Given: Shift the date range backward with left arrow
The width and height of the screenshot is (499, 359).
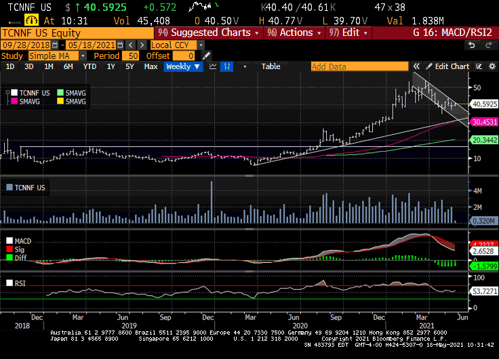Looking at the screenshot, I should (x=130, y=45).
